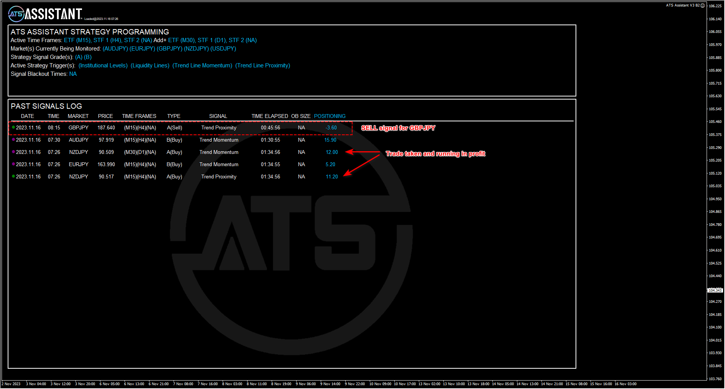Click the ATS ASSISTANT STRATEGY PROGRAMMING heading
This screenshot has width=725, height=389.
[90, 32]
